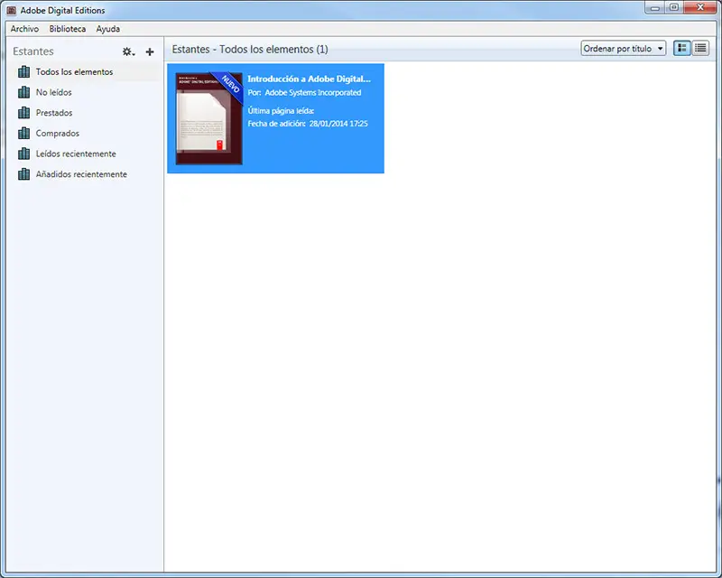Click the book cover thumbnail
Viewport: 722px width, 578px height.
[x=208, y=117]
